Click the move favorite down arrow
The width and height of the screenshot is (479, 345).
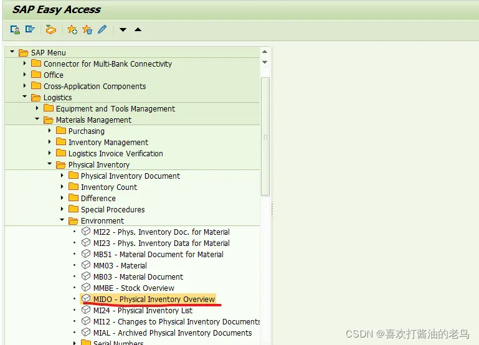[123, 30]
